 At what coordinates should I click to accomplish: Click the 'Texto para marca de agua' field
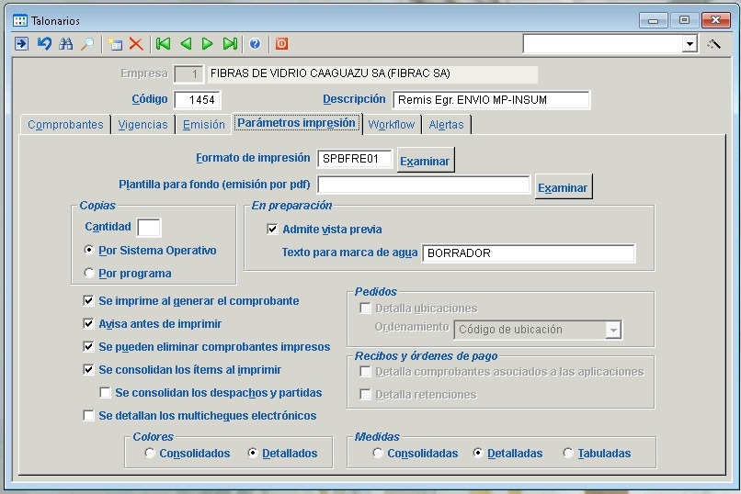coord(529,253)
